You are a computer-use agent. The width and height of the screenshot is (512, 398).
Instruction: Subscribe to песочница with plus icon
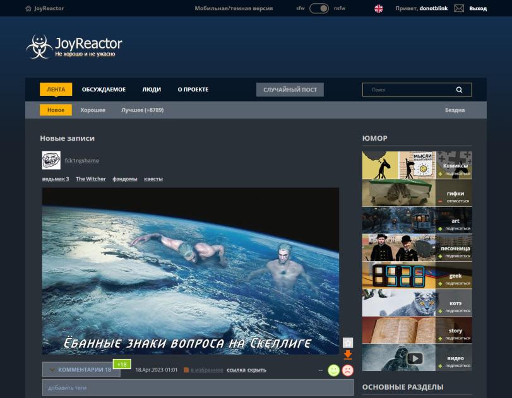pos(440,256)
